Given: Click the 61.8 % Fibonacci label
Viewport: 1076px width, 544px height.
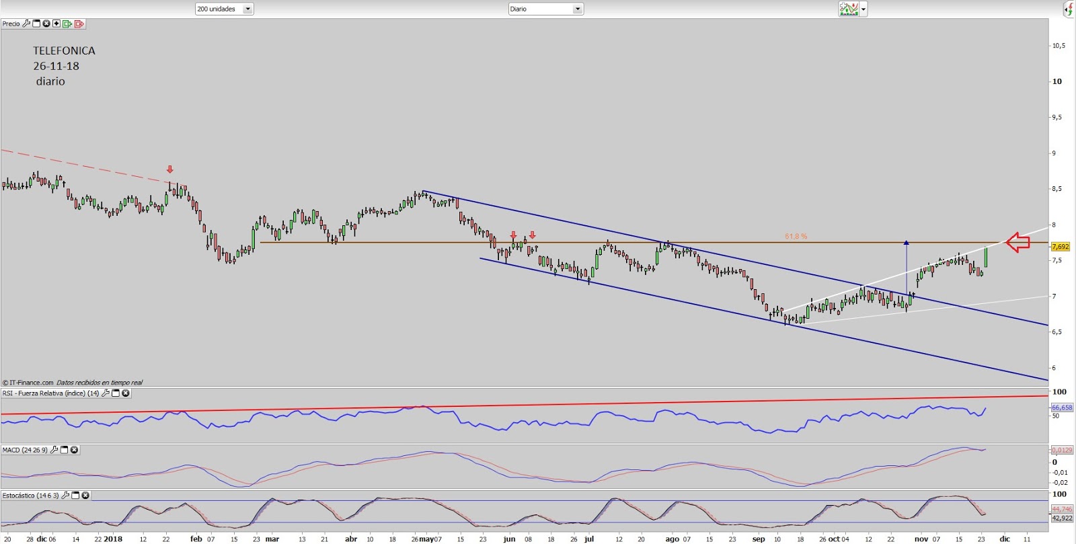Looking at the screenshot, I should tap(796, 237).
